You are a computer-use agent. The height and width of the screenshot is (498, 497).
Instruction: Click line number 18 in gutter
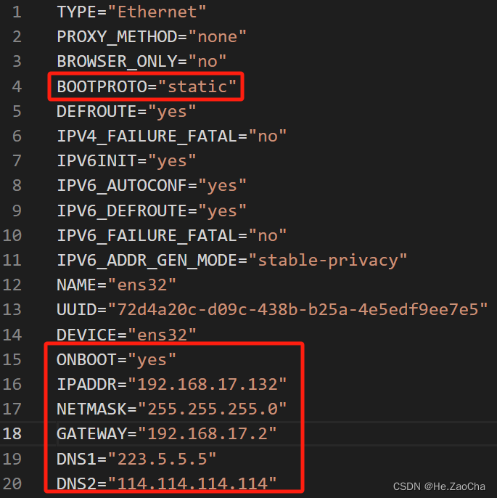coord(12,434)
